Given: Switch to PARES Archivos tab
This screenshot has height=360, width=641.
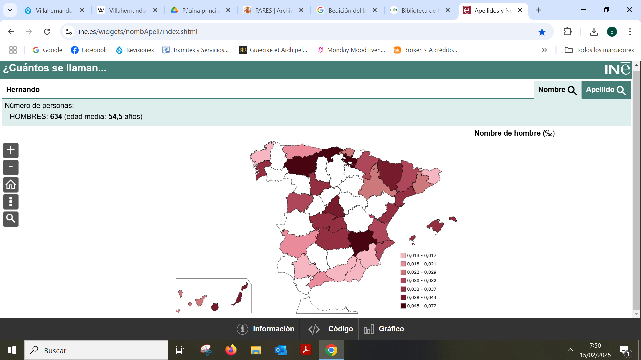Looking at the screenshot, I should [x=273, y=10].
